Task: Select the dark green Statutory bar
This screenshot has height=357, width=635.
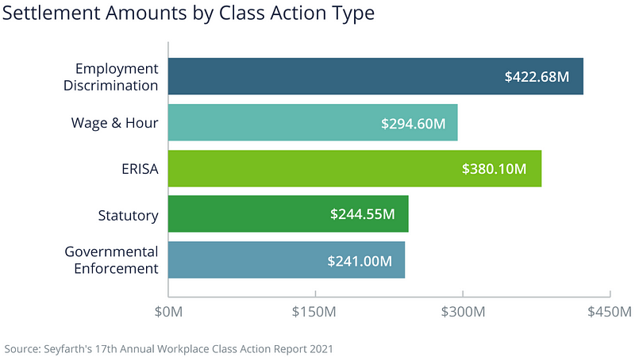Action: (246, 214)
